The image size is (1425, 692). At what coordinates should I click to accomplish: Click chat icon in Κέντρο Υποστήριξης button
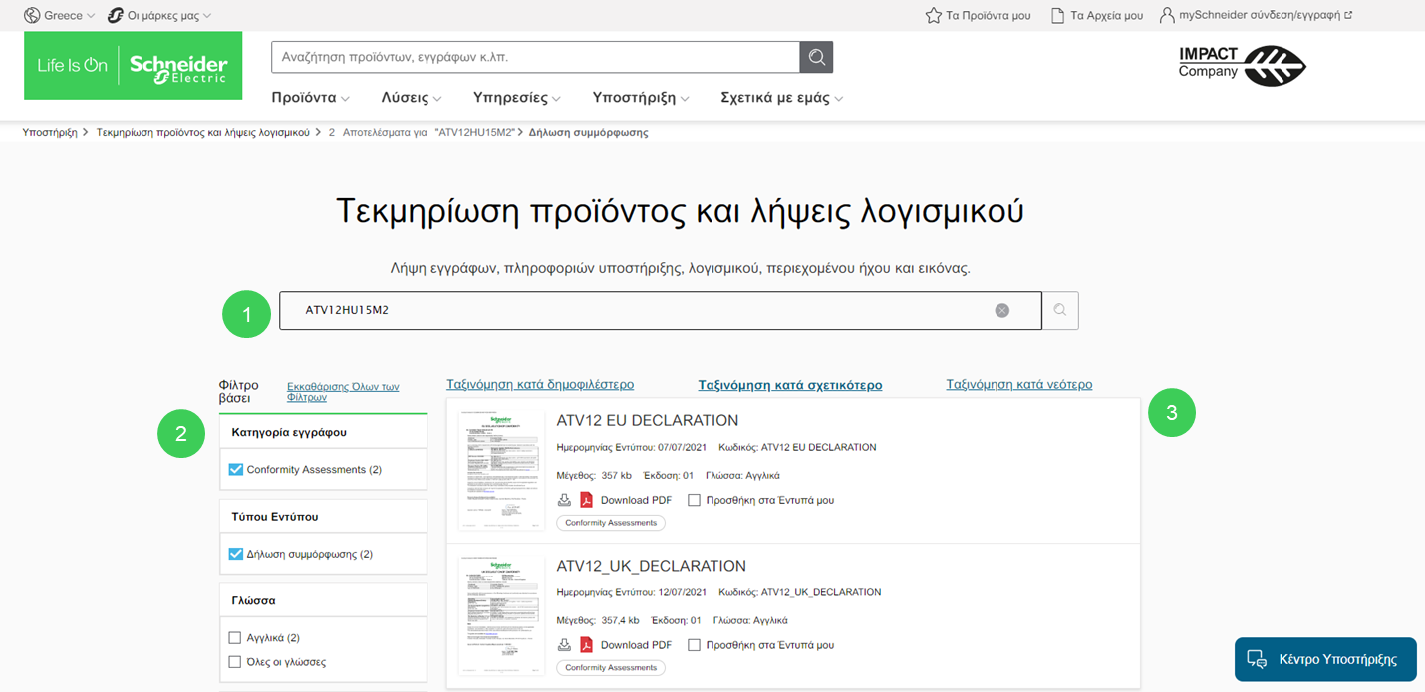point(1257,659)
